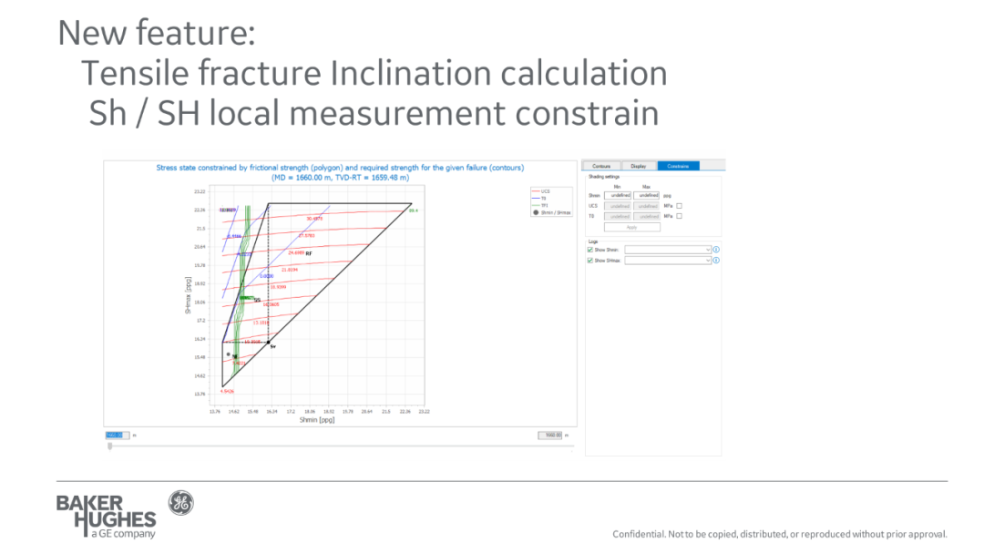Click the 'Shmin [ppg]' x-axis label
The width and height of the screenshot is (984, 554).
pyautogui.click(x=317, y=420)
